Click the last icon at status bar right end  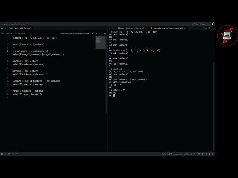pyautogui.click(x=213, y=154)
